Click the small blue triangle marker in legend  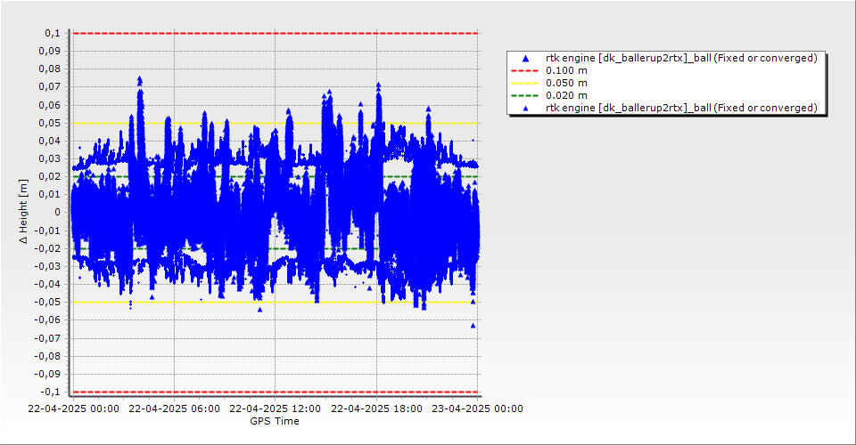coord(526,109)
